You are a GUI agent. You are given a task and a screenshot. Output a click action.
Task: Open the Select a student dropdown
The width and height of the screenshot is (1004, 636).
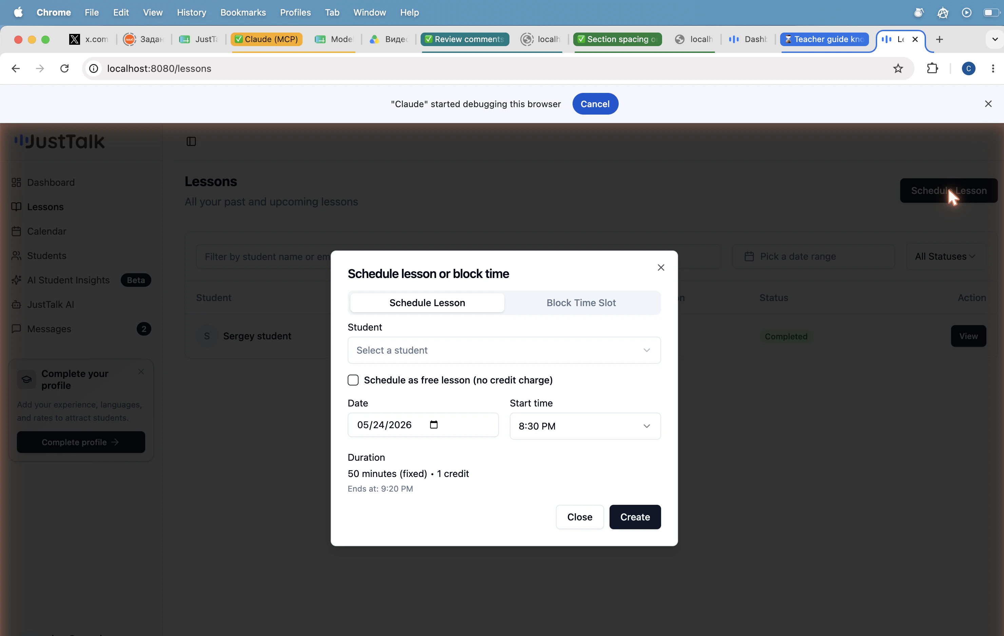pyautogui.click(x=504, y=350)
